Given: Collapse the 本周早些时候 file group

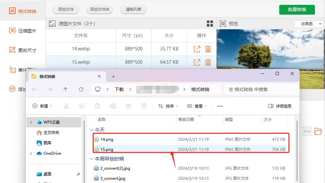Looking at the screenshot, I should click(x=92, y=159).
